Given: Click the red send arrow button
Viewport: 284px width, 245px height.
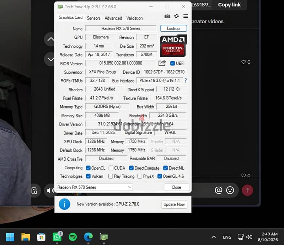Looking at the screenshot, I should (x=247, y=190).
